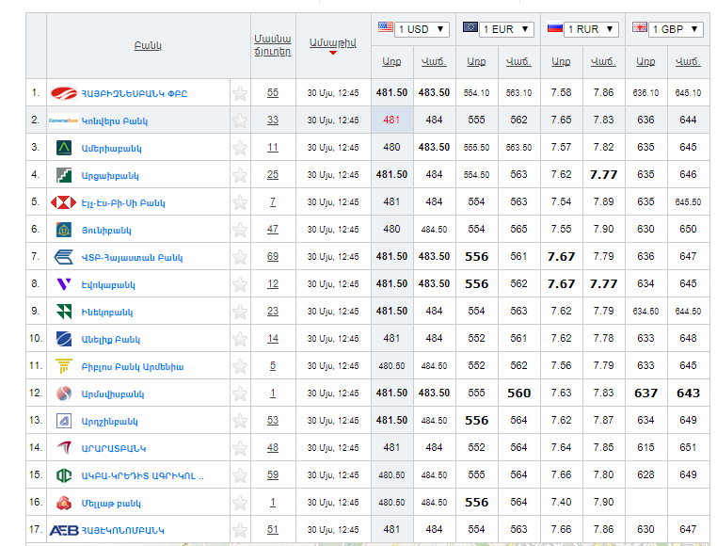Click the EU flag icon by EUR
Viewport: 717px width, 546px height.
pyautogui.click(x=470, y=27)
